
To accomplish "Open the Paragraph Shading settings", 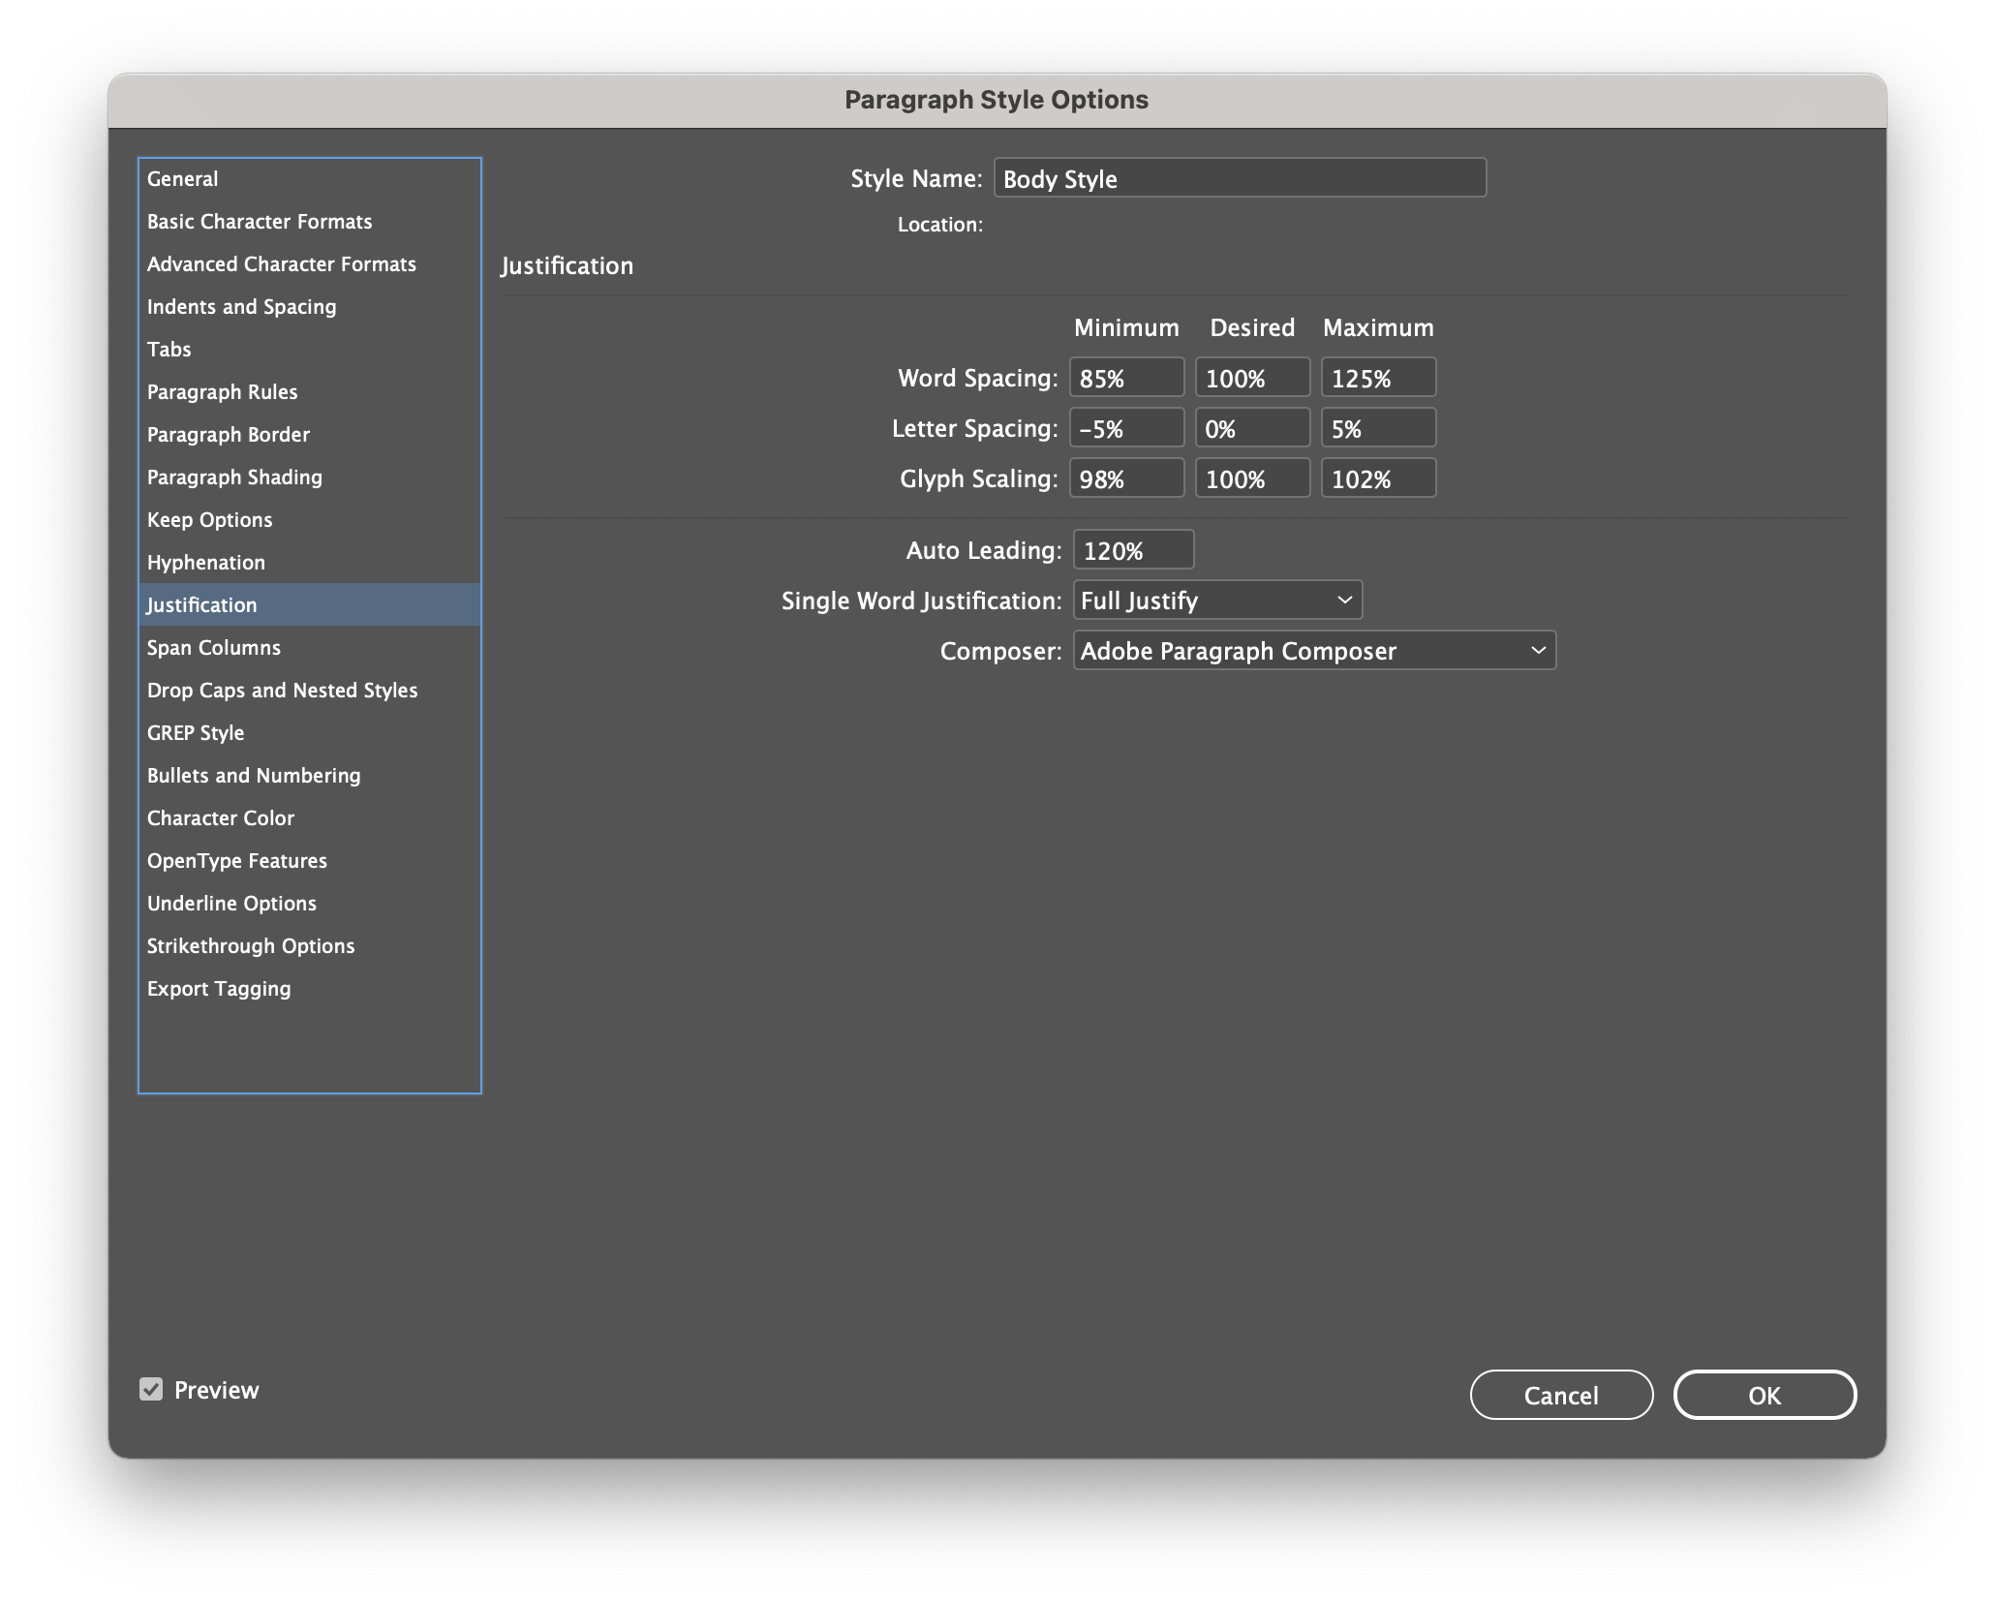I will [x=234, y=477].
